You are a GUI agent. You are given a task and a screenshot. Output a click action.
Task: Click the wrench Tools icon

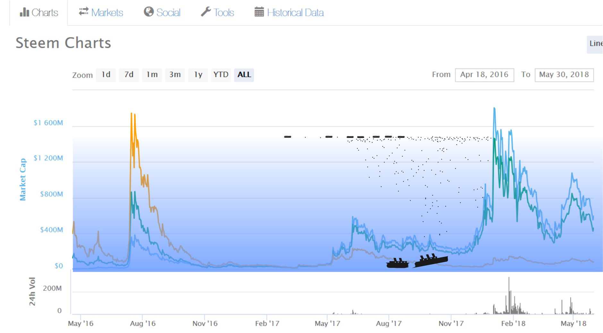[x=206, y=12]
